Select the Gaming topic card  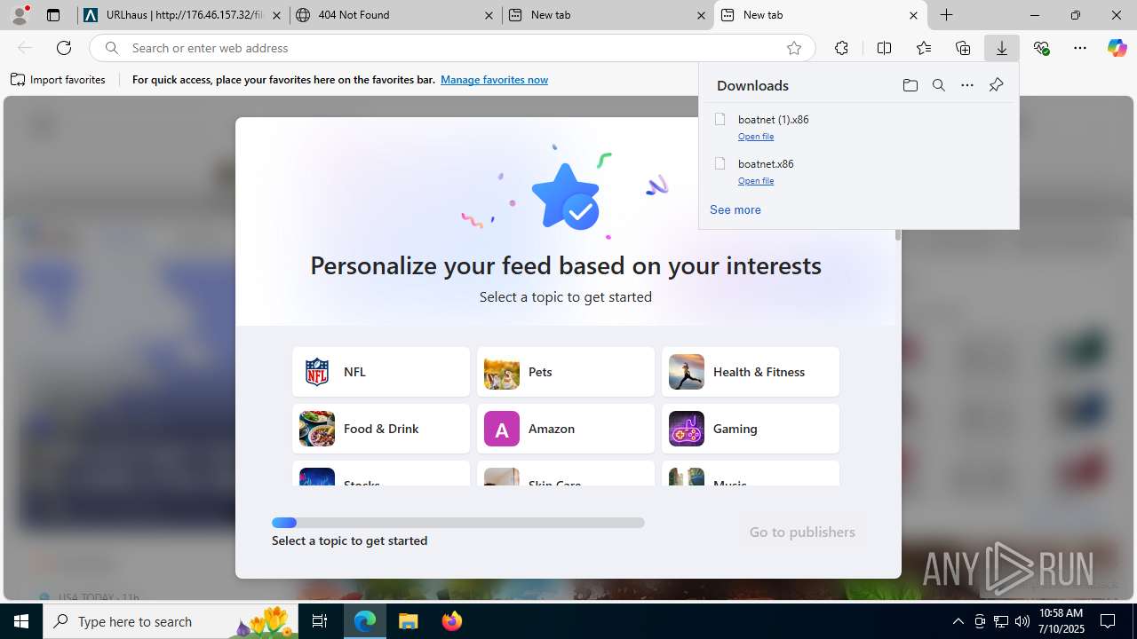(751, 429)
